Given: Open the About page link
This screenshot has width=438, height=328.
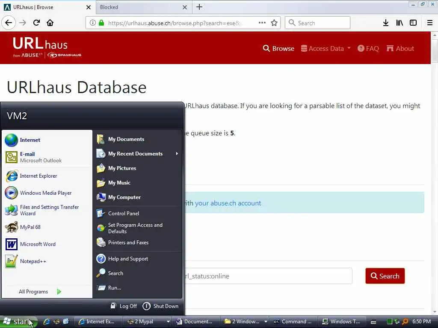Looking at the screenshot, I should [x=400, y=49].
